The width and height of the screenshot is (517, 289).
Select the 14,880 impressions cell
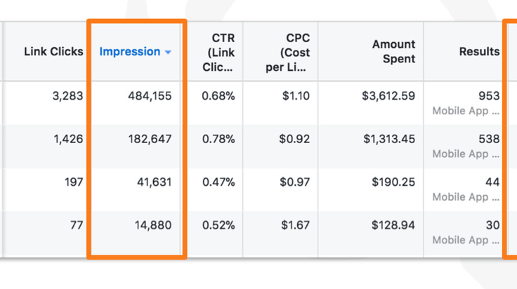click(153, 225)
